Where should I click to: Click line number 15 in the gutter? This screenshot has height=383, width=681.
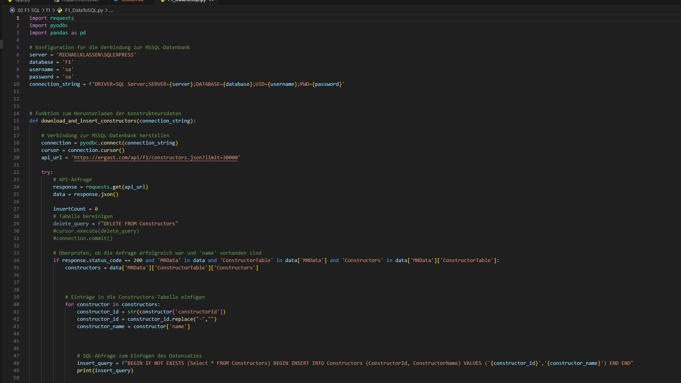16,121
